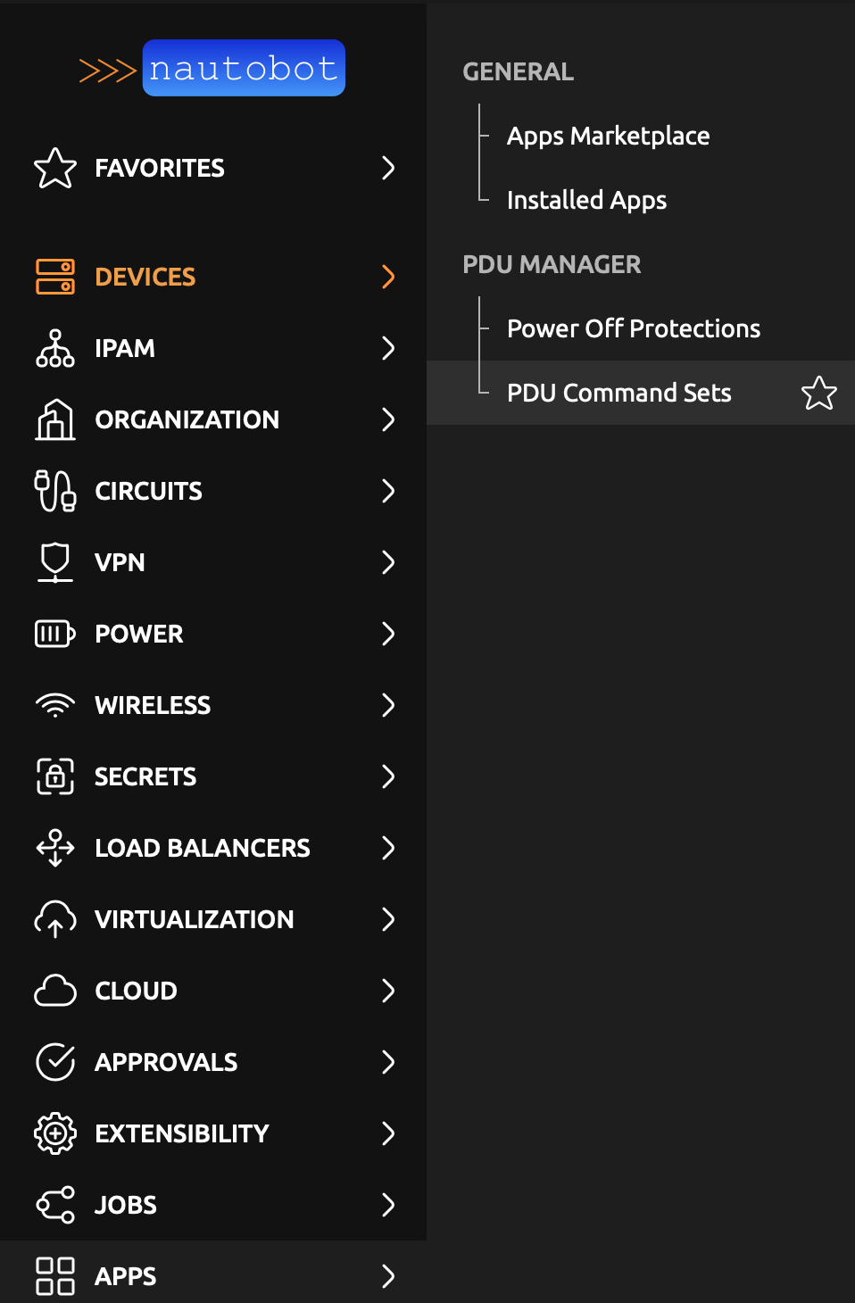Open the CIRCUITS menu label
Viewport: 855px width, 1303px height.
click(149, 491)
